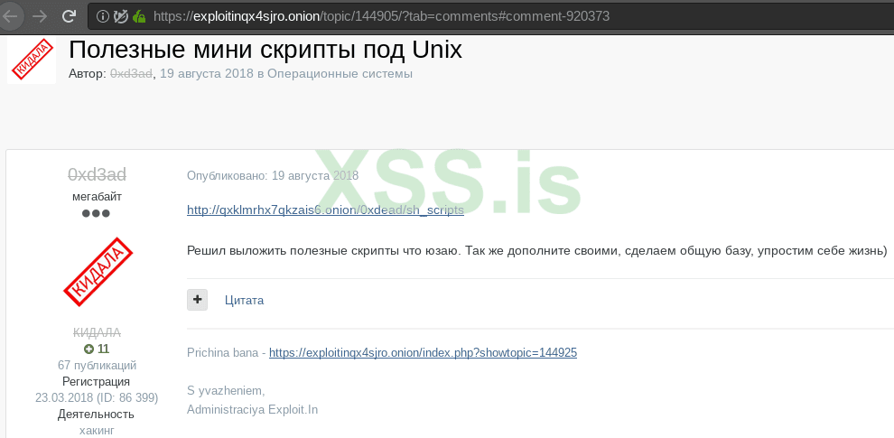
Task: Select the '19 августа 2018' date in topic header
Action: point(207,73)
